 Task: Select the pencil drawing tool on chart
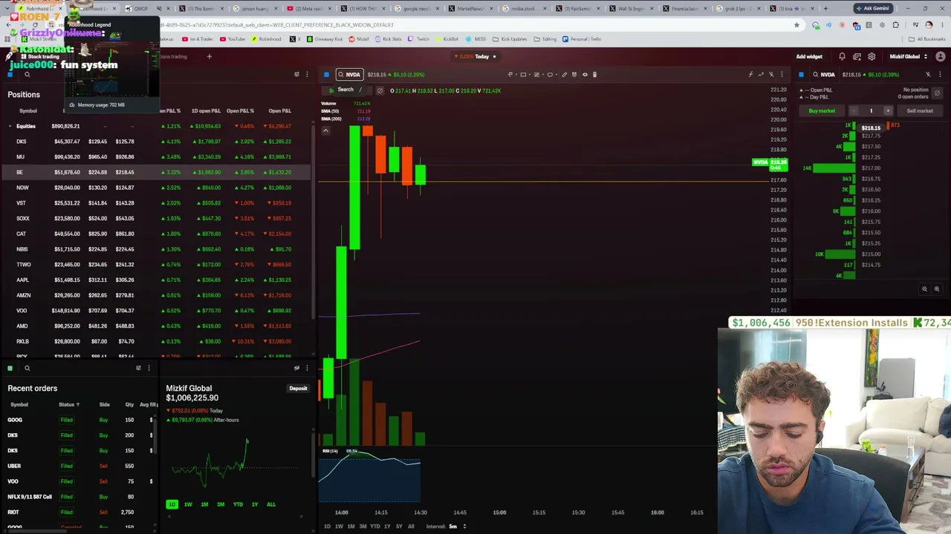pyautogui.click(x=564, y=74)
